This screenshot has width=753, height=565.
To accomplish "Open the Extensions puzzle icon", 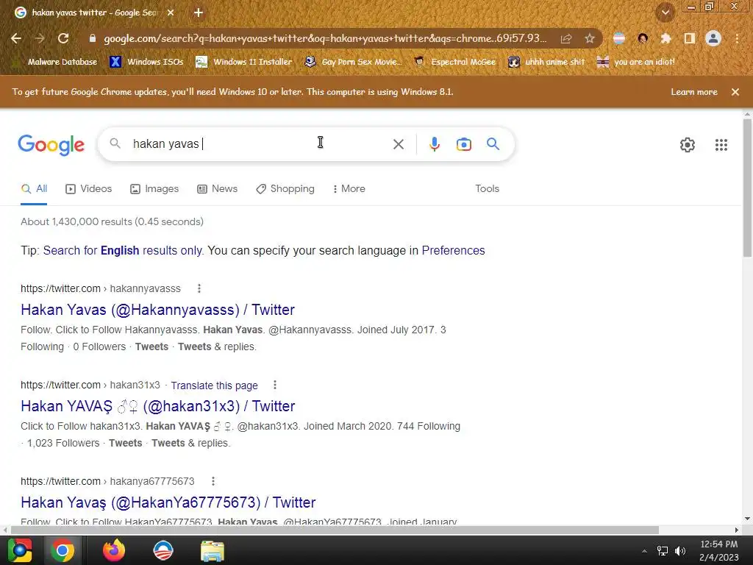I will 665,38.
